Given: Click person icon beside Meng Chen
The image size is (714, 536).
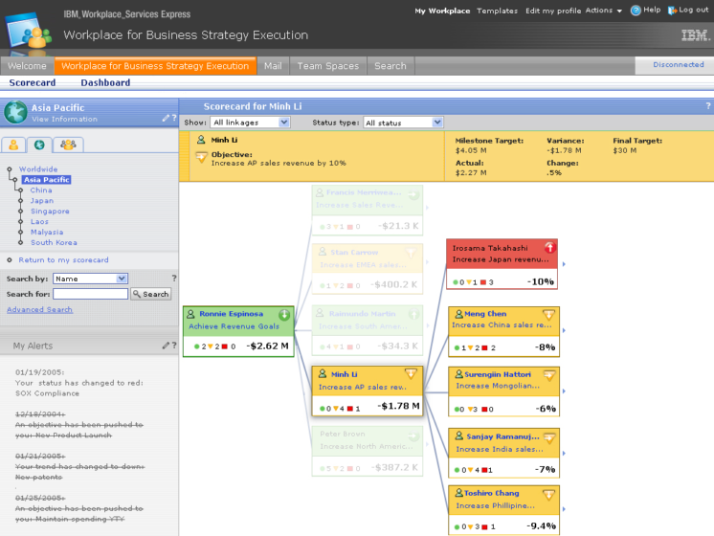Looking at the screenshot, I should coord(459,314).
